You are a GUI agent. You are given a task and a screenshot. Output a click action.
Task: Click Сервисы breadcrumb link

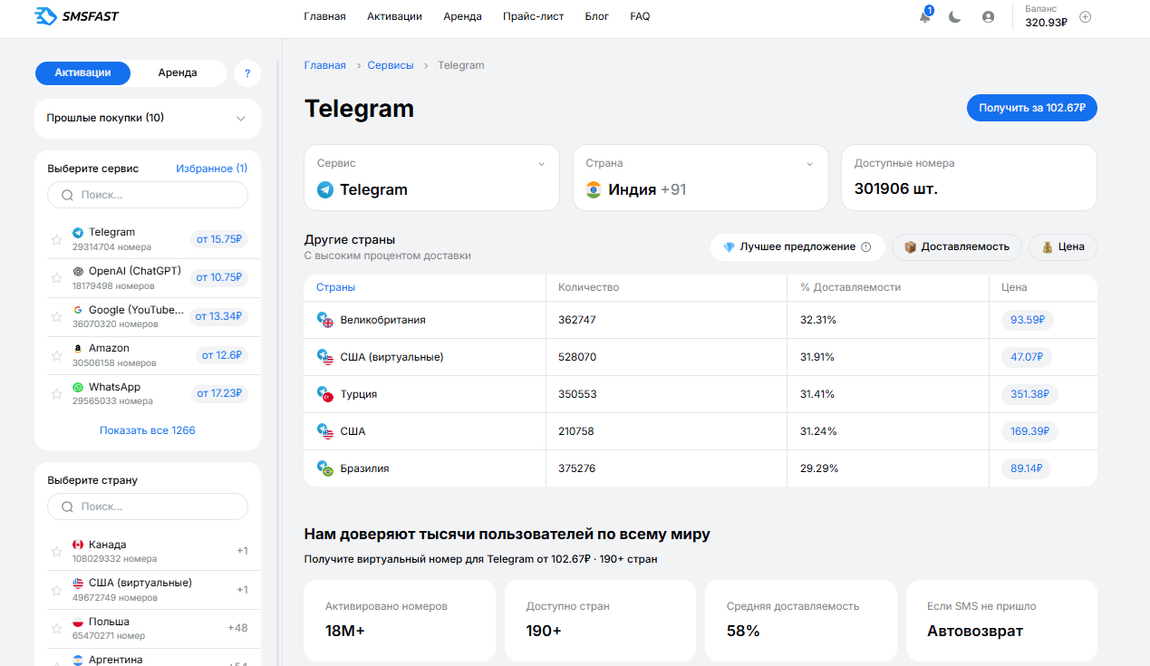coord(391,65)
